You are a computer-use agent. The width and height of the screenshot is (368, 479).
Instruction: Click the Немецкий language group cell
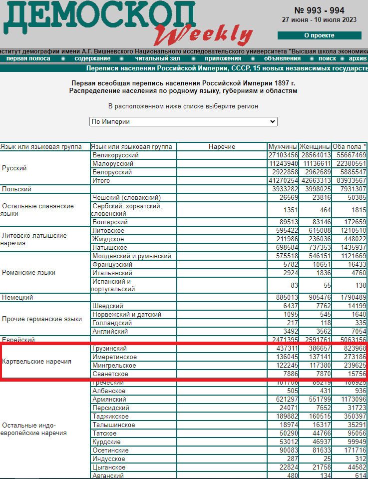click(45, 298)
